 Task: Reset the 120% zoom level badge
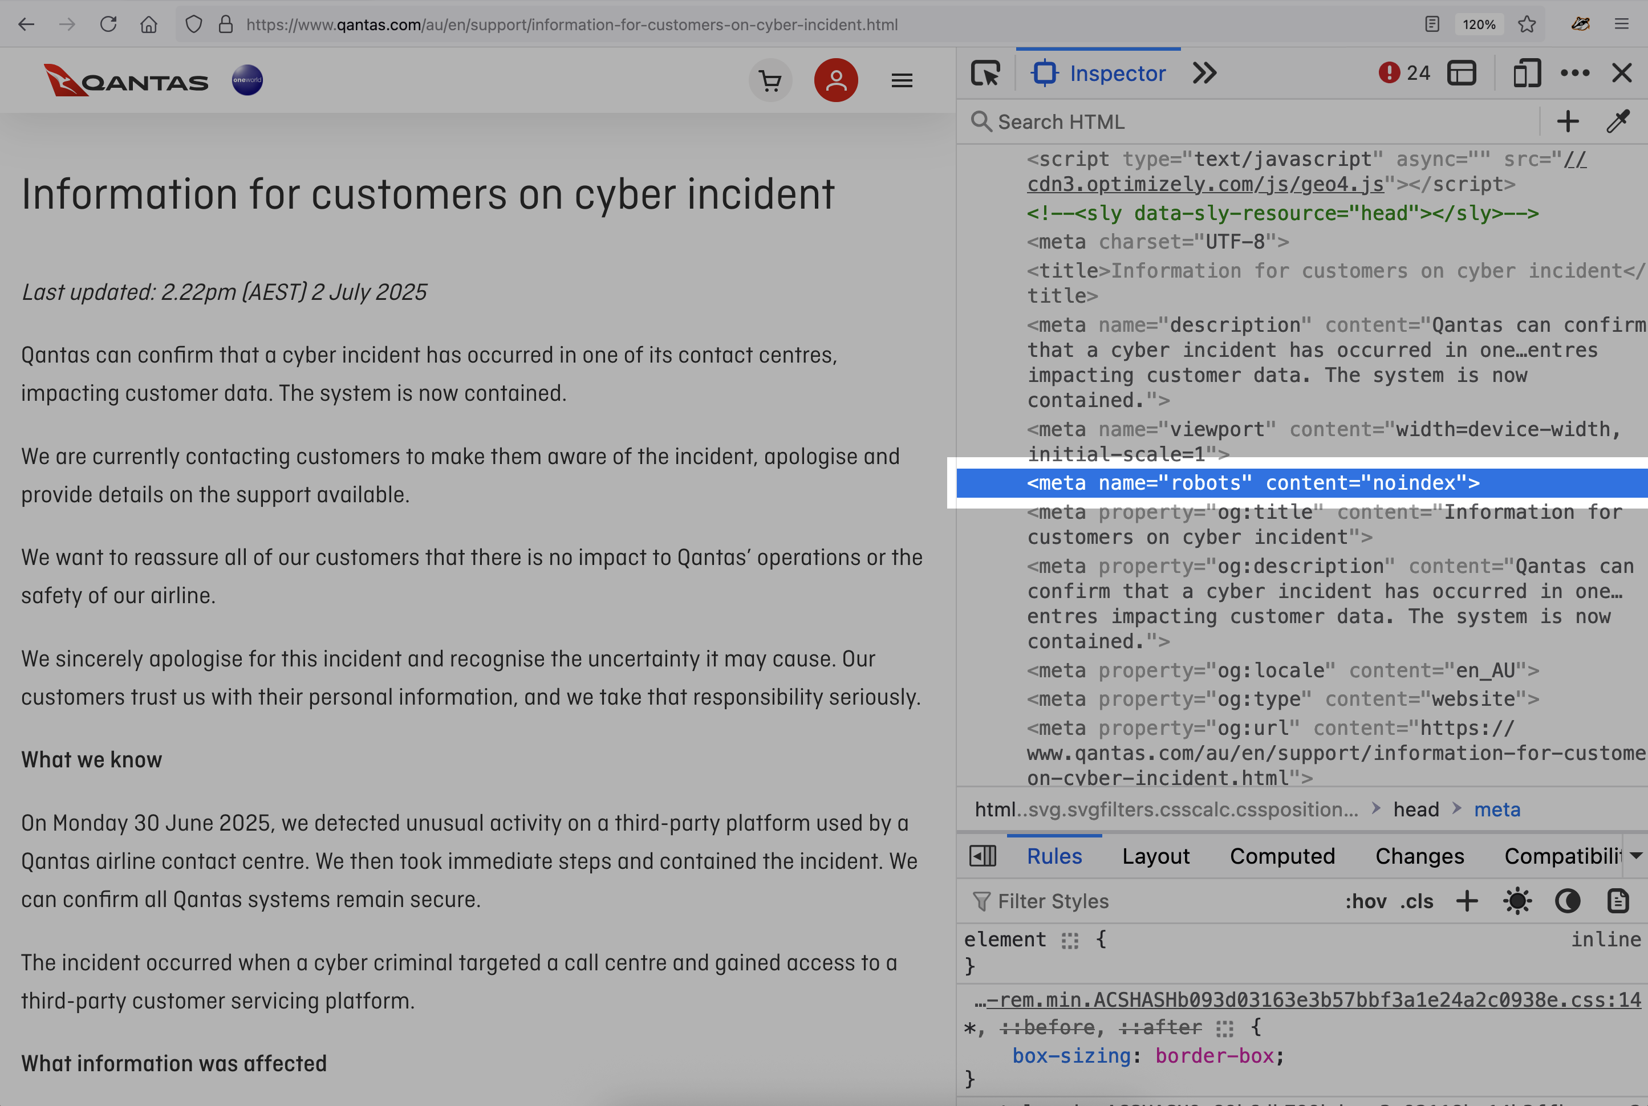coord(1479,25)
